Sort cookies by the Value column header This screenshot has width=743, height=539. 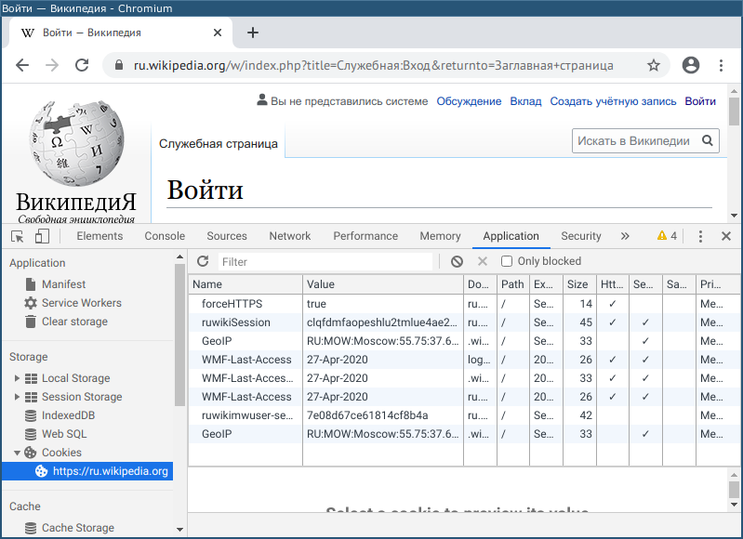click(x=383, y=284)
